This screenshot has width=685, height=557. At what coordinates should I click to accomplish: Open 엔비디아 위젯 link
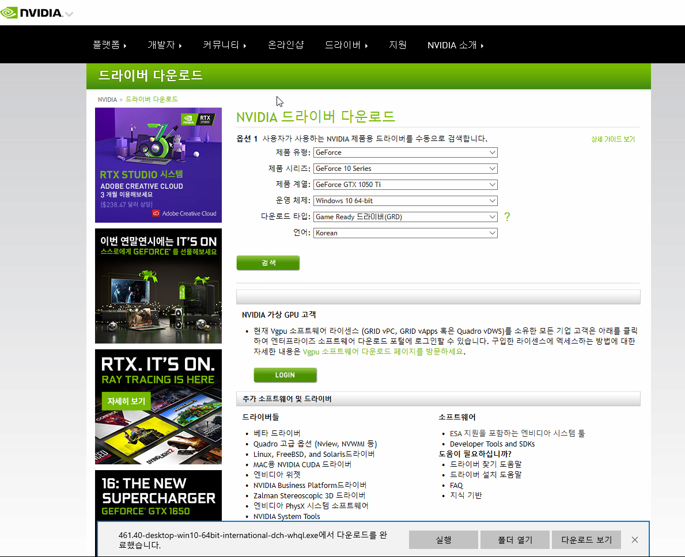(x=277, y=475)
